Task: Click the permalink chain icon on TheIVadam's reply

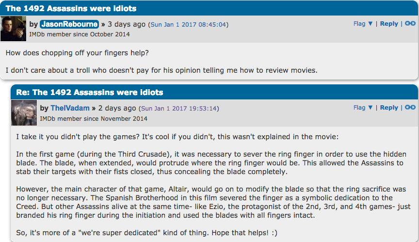Action: point(410,108)
